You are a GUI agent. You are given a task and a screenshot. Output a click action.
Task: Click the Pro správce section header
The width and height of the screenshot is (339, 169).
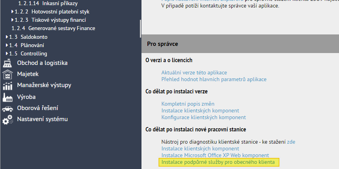240,44
